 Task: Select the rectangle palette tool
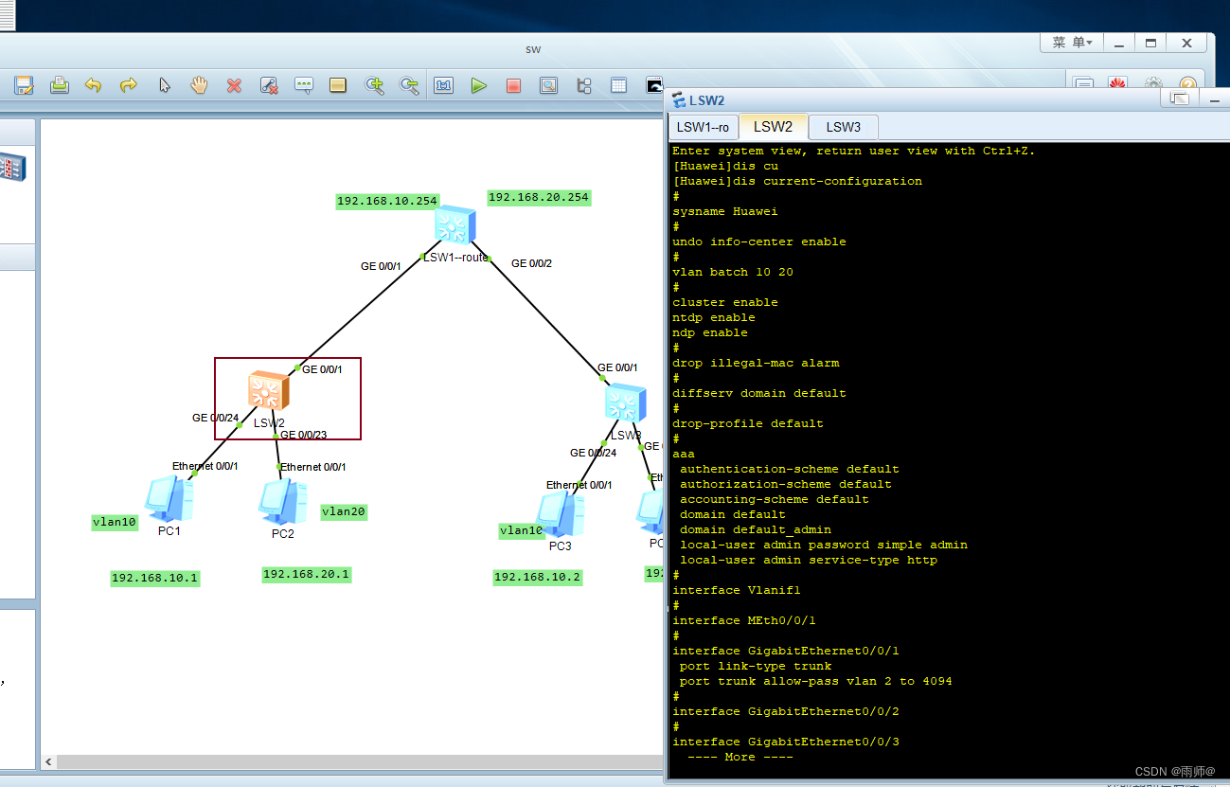[337, 85]
